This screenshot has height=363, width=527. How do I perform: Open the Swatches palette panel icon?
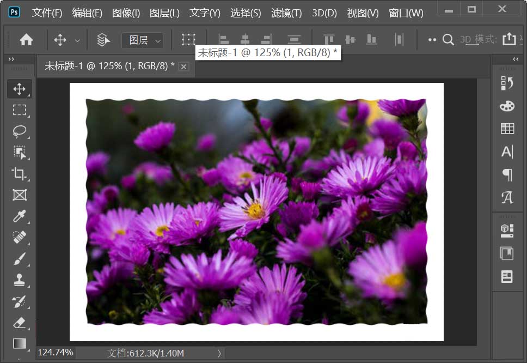507,105
